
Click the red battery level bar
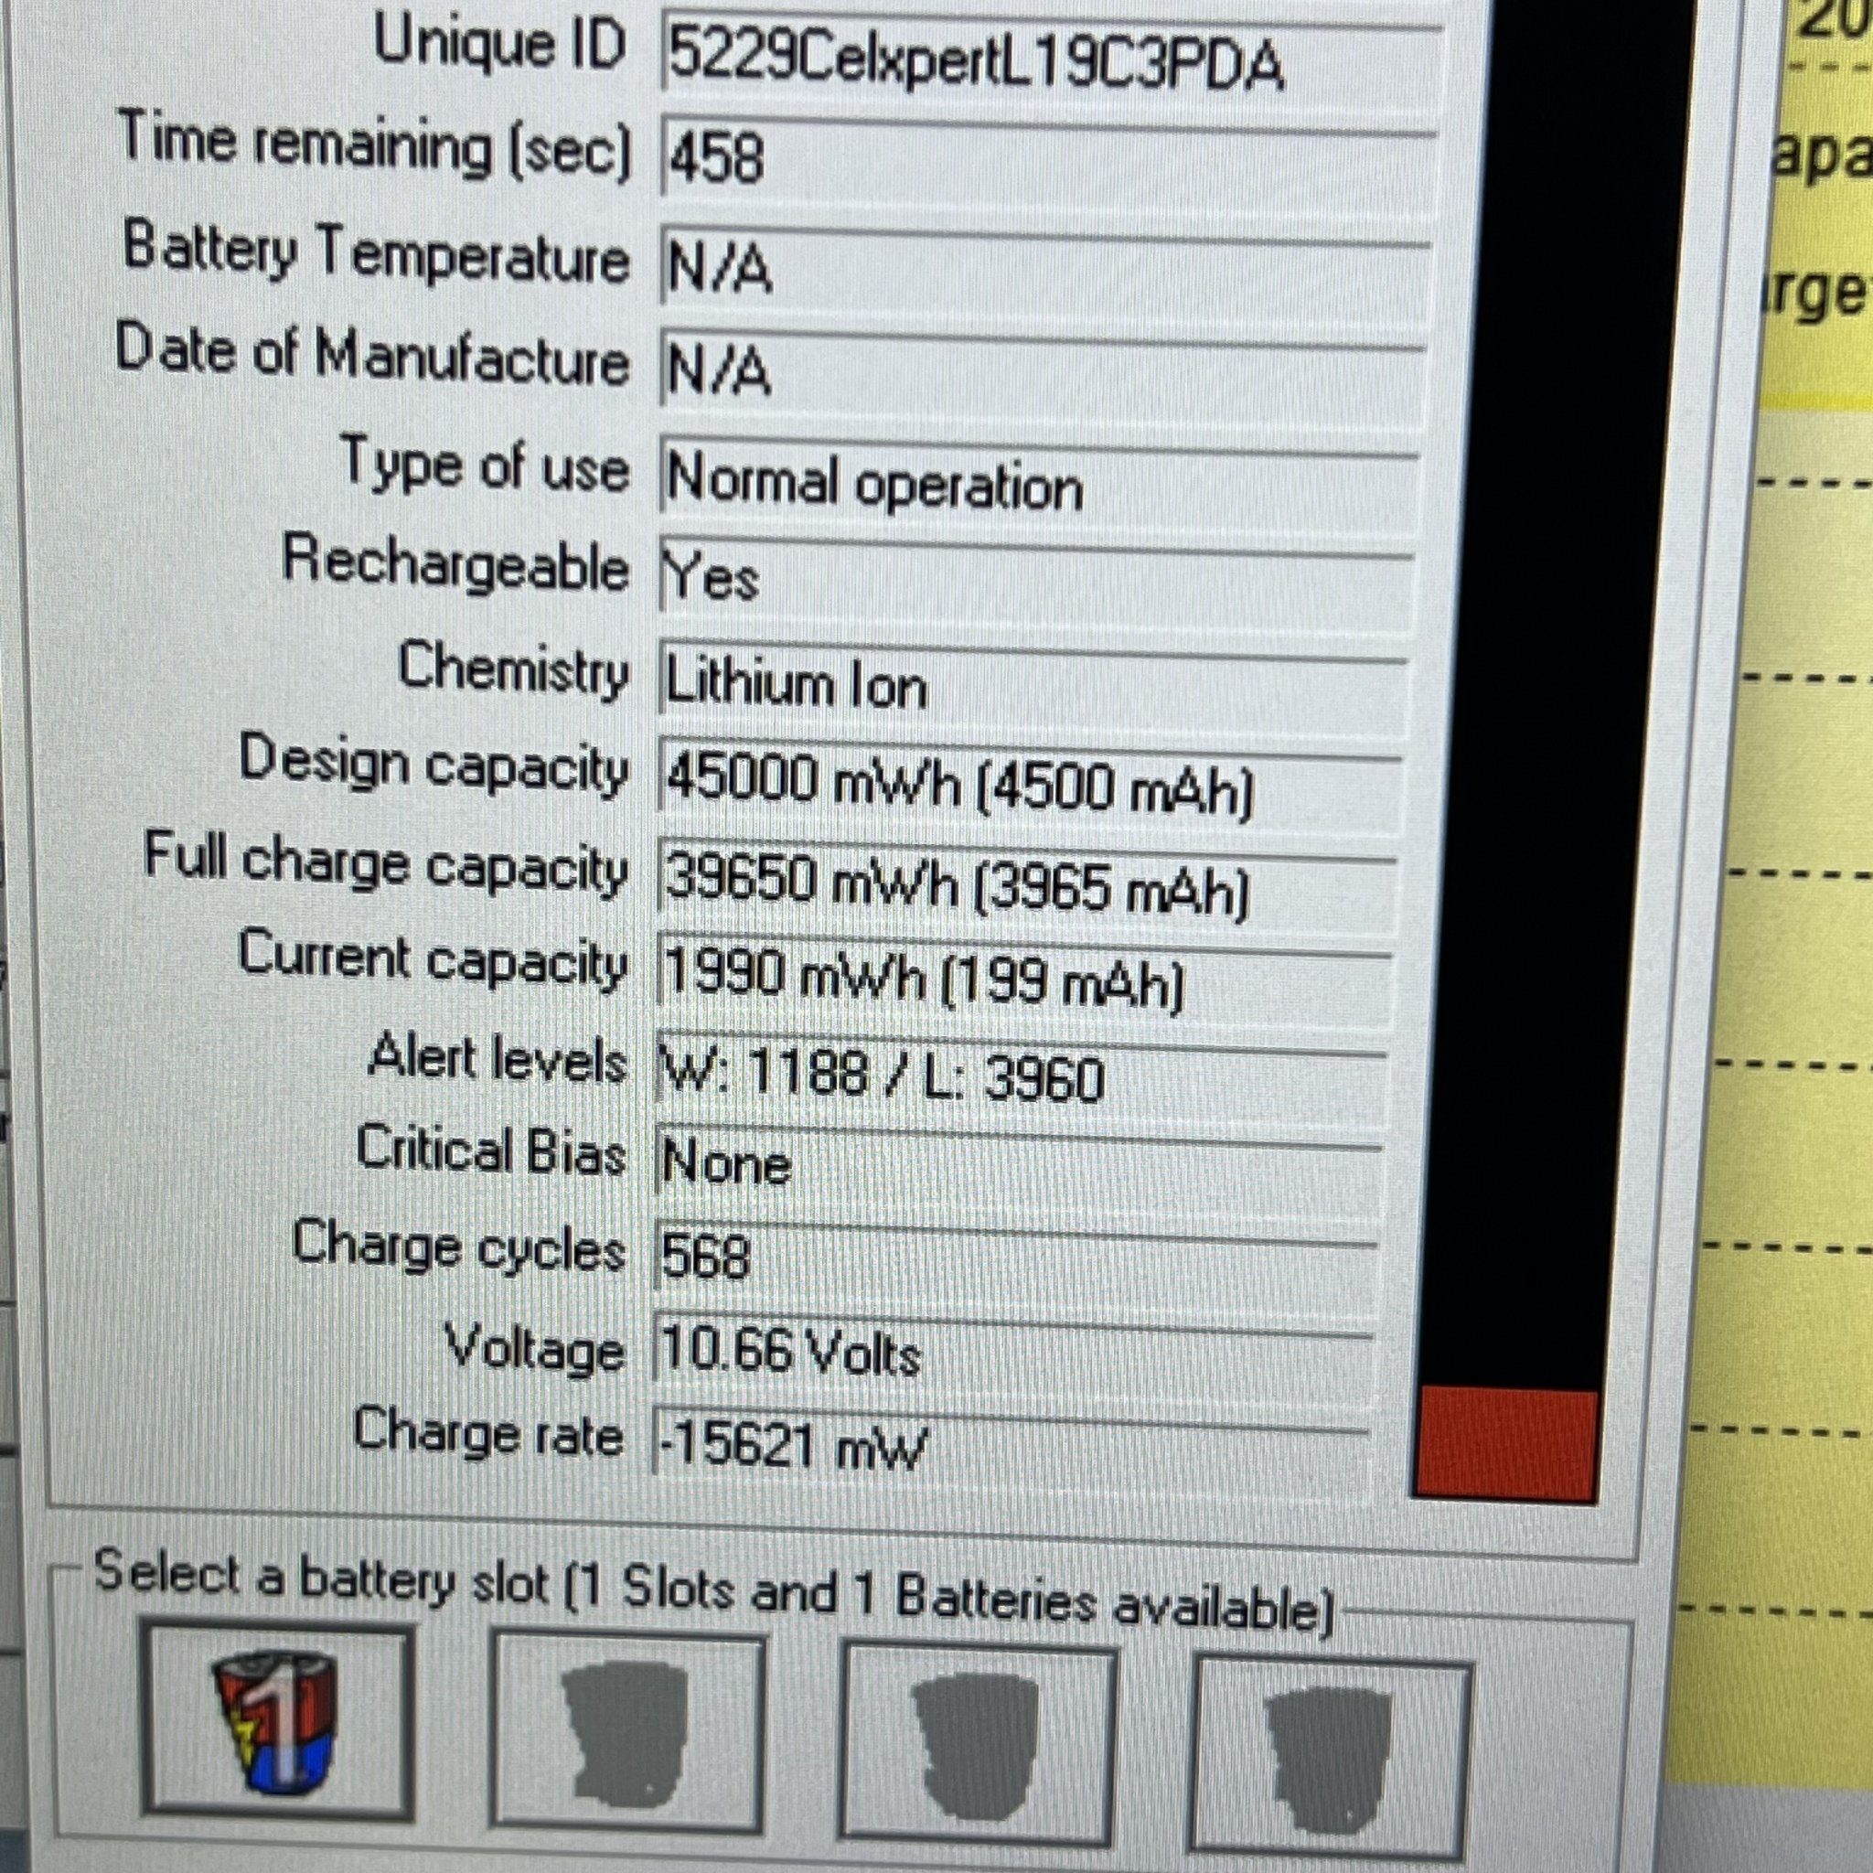click(1507, 1443)
